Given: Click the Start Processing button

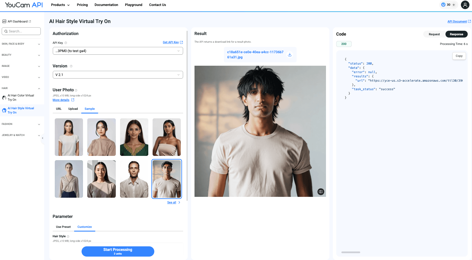Looking at the screenshot, I should coord(118,251).
